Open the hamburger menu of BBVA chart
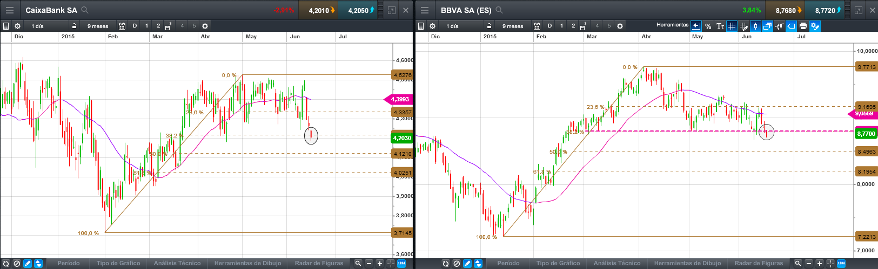The height and width of the screenshot is (269, 878). click(x=425, y=10)
